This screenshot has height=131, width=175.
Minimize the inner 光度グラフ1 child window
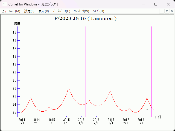click(x=162, y=11)
